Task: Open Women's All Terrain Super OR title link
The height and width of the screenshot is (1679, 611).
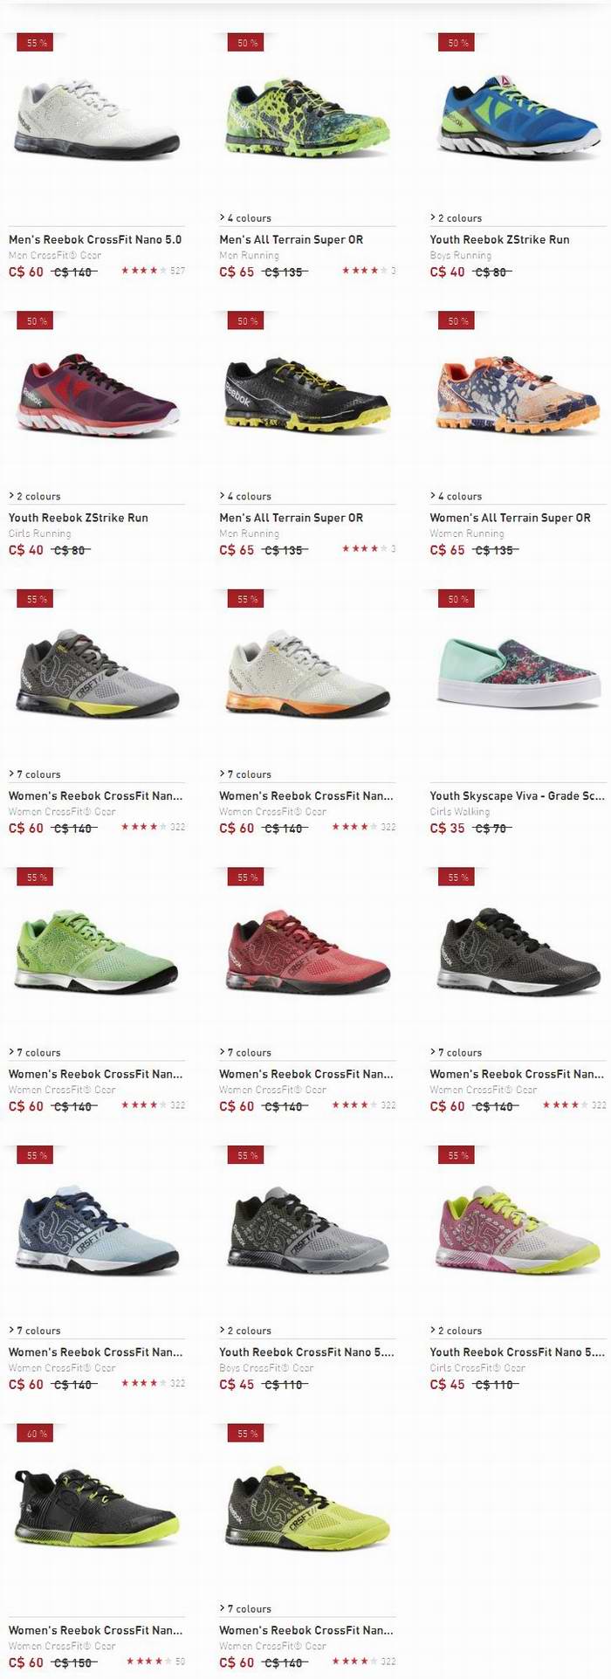Action: tap(510, 518)
